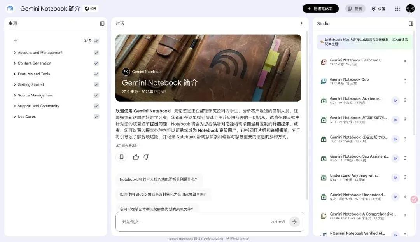Uncheck Account and Management source
The width and height of the screenshot is (420, 242).
(x=96, y=53)
